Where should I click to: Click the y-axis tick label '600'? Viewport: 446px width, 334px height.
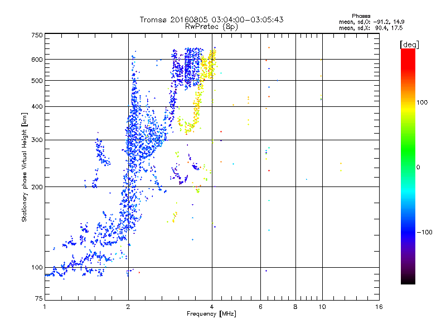coord(37,60)
